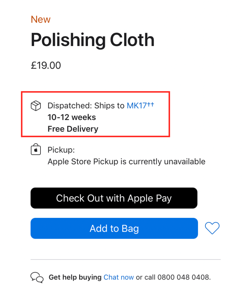Click the 0800 048 0408 phone number
The height and width of the screenshot is (300, 244).
[x=184, y=277]
